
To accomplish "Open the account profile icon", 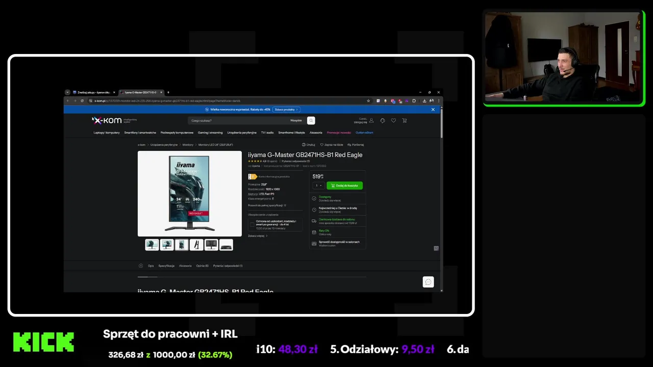I will click(371, 120).
